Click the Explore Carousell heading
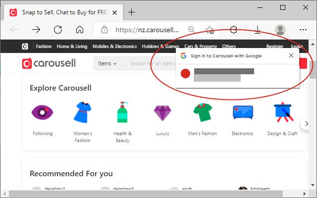Image resolution: width=317 pixels, height=198 pixels. pyautogui.click(x=60, y=88)
